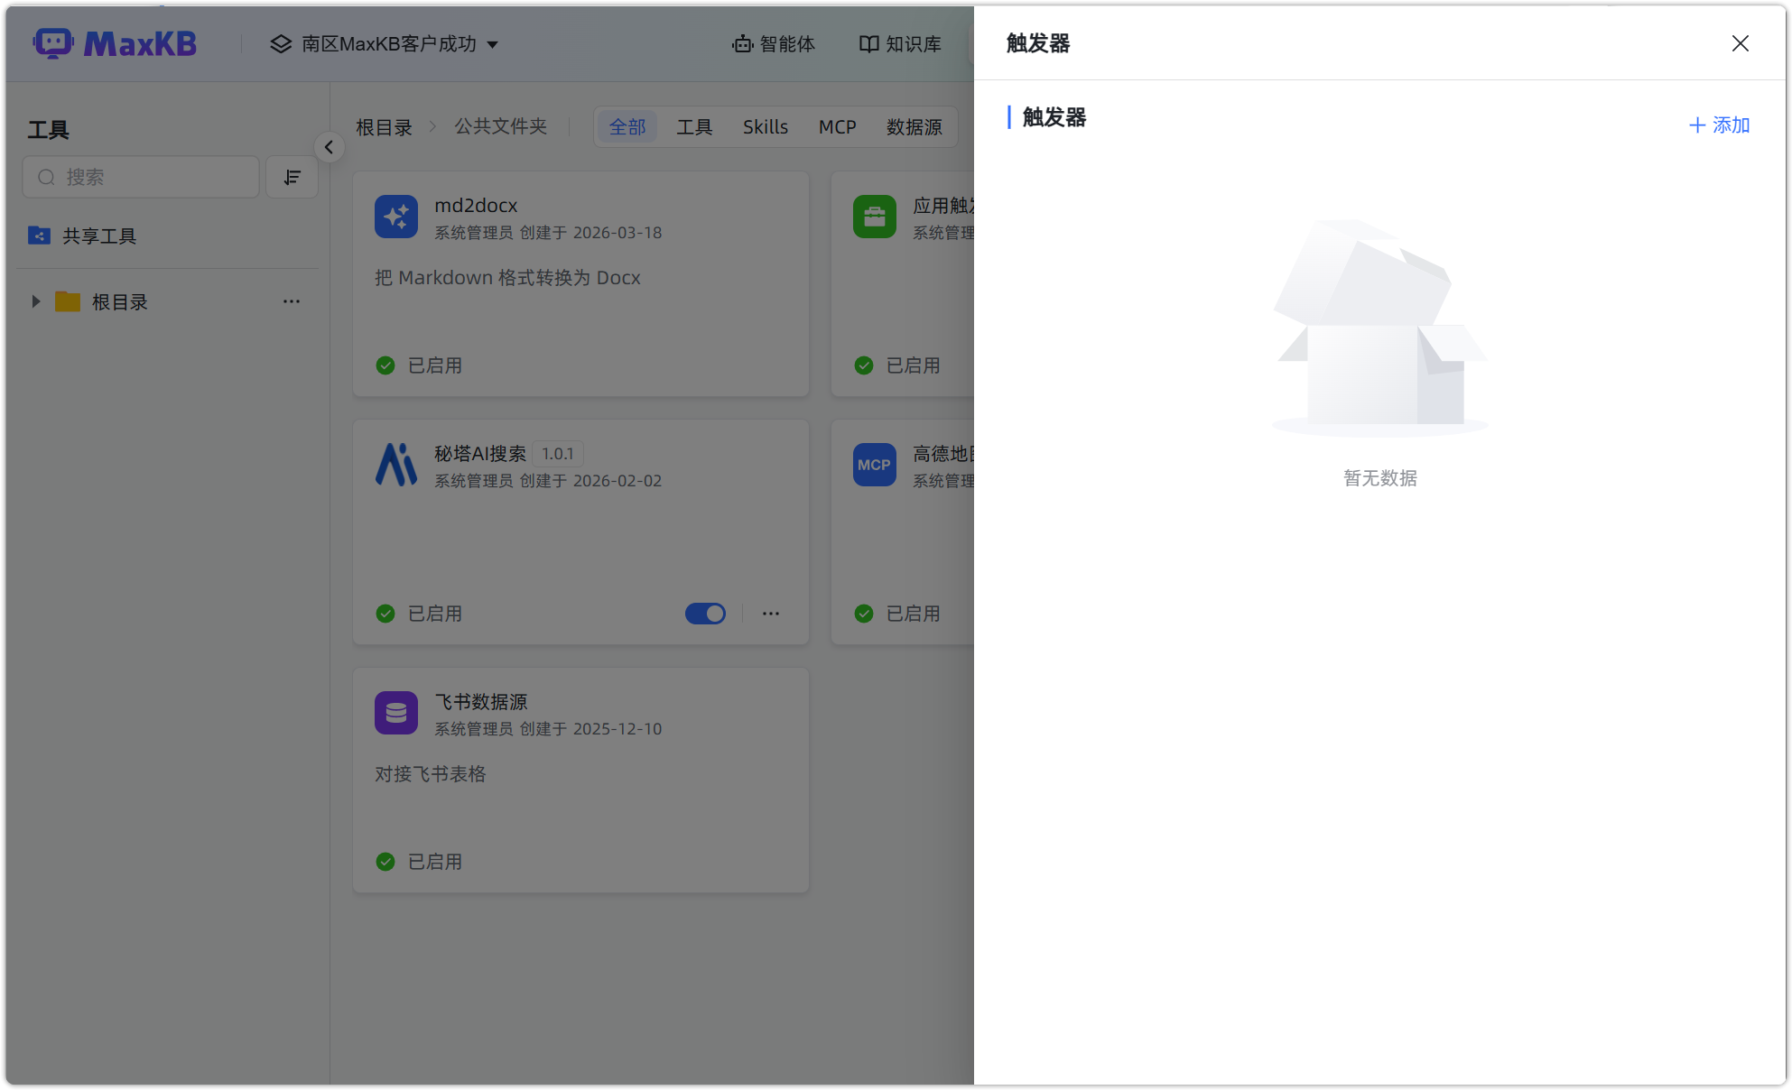Select the 高德地图 MCP icon
The image size is (1792, 1090).
[x=874, y=465]
